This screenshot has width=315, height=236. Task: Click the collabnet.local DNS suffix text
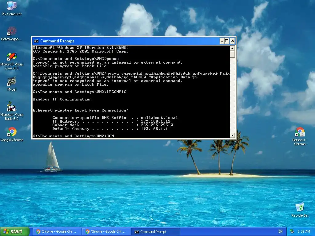pos(159,118)
